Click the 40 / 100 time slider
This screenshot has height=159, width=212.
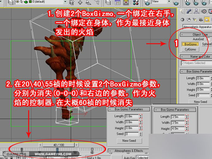point(59,145)
